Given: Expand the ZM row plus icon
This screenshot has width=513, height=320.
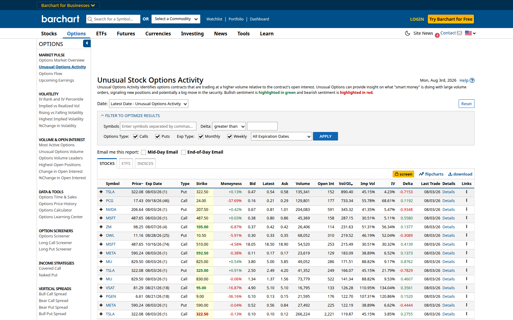Looking at the screenshot, I should [x=101, y=227].
